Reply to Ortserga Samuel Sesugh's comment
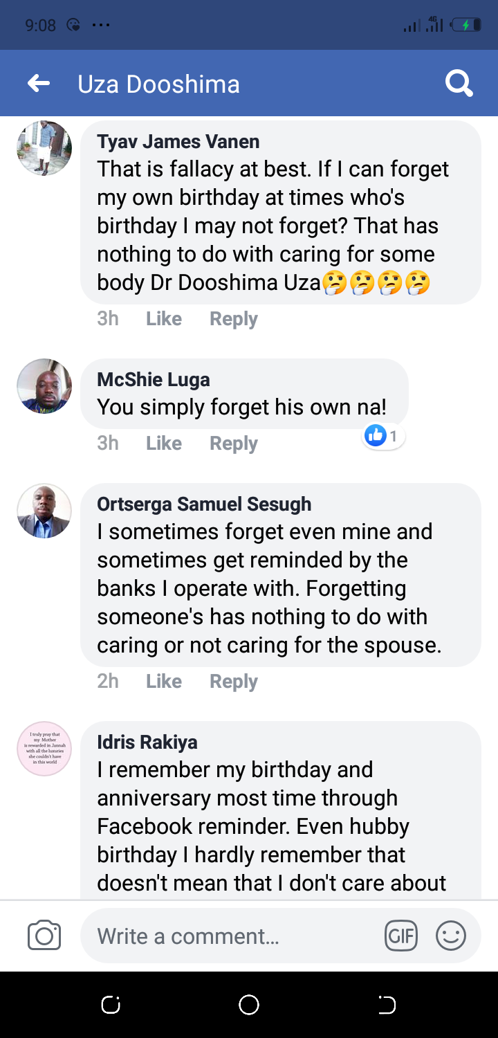The width and height of the screenshot is (498, 1038). click(233, 682)
